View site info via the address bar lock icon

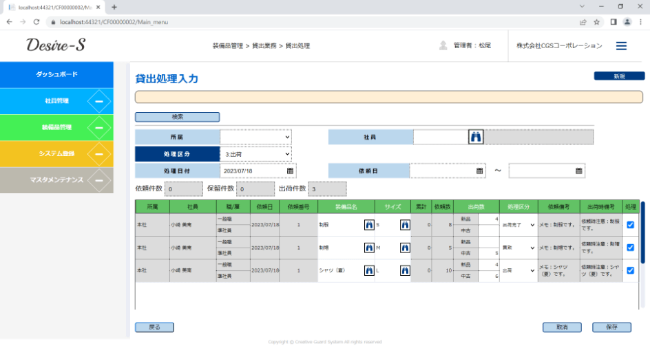(53, 22)
